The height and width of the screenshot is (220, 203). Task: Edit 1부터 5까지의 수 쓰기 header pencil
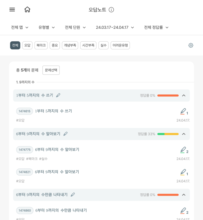coord(58,95)
